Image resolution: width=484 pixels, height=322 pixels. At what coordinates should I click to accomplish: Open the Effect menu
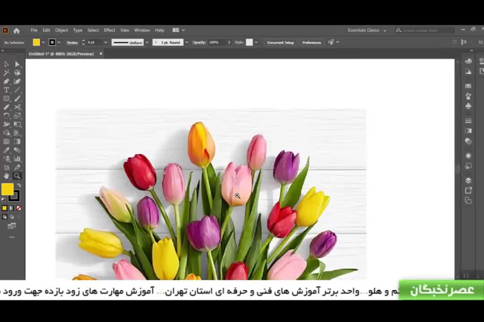pyautogui.click(x=109, y=30)
